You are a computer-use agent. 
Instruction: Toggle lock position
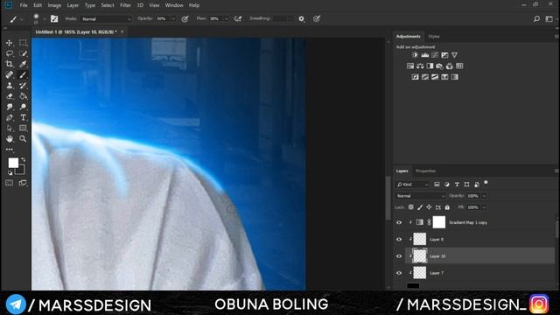click(x=429, y=207)
